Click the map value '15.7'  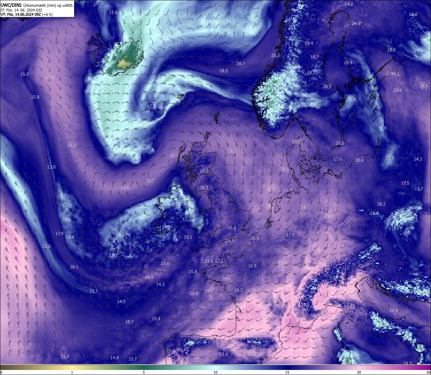click(x=133, y=359)
